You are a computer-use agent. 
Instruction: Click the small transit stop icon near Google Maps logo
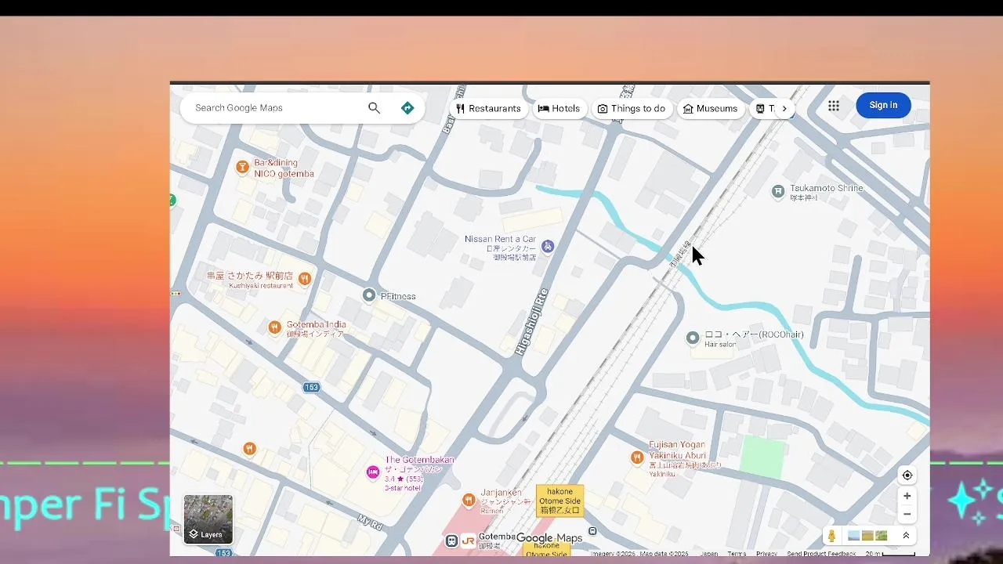pyautogui.click(x=592, y=531)
